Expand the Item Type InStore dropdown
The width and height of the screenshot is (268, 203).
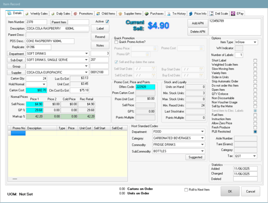coord(255,42)
